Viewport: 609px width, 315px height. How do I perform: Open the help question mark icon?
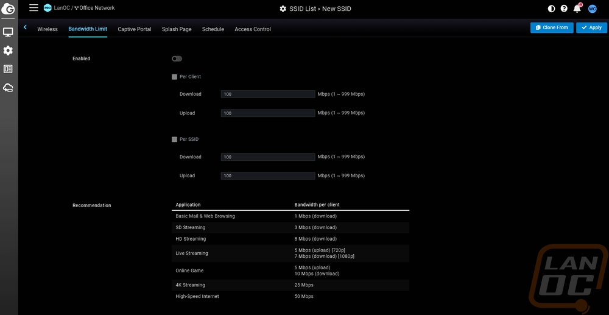click(x=564, y=9)
